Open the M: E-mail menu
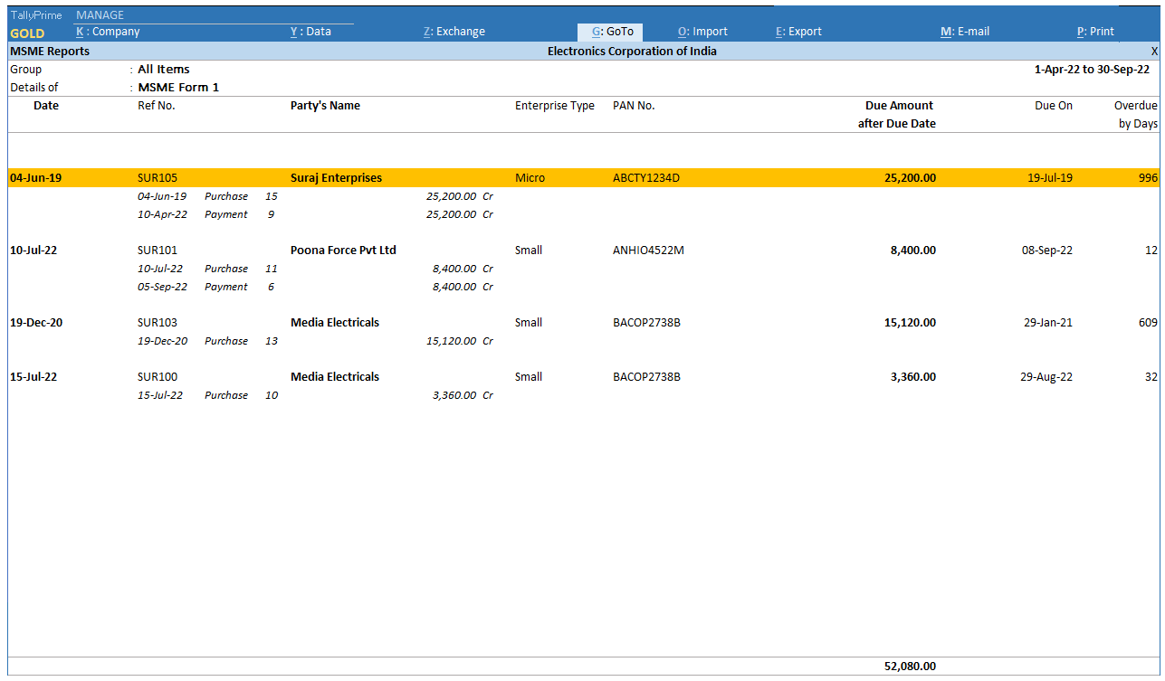The width and height of the screenshot is (1165, 681). pyautogui.click(x=965, y=32)
